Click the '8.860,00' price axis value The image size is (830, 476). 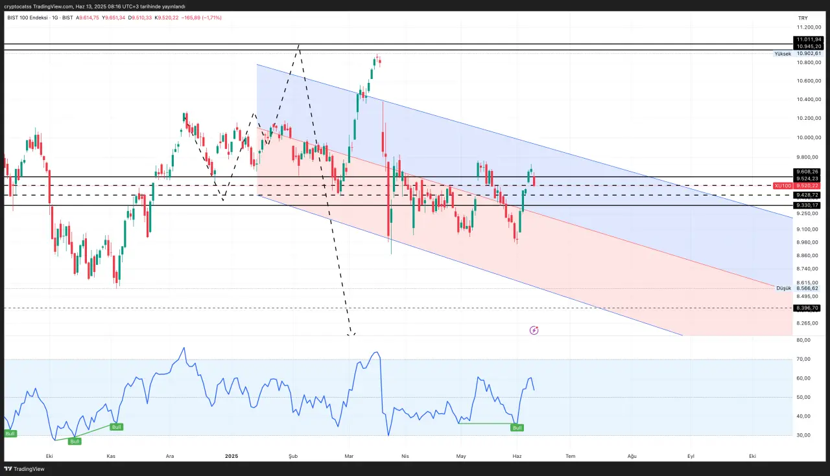[x=808, y=255]
